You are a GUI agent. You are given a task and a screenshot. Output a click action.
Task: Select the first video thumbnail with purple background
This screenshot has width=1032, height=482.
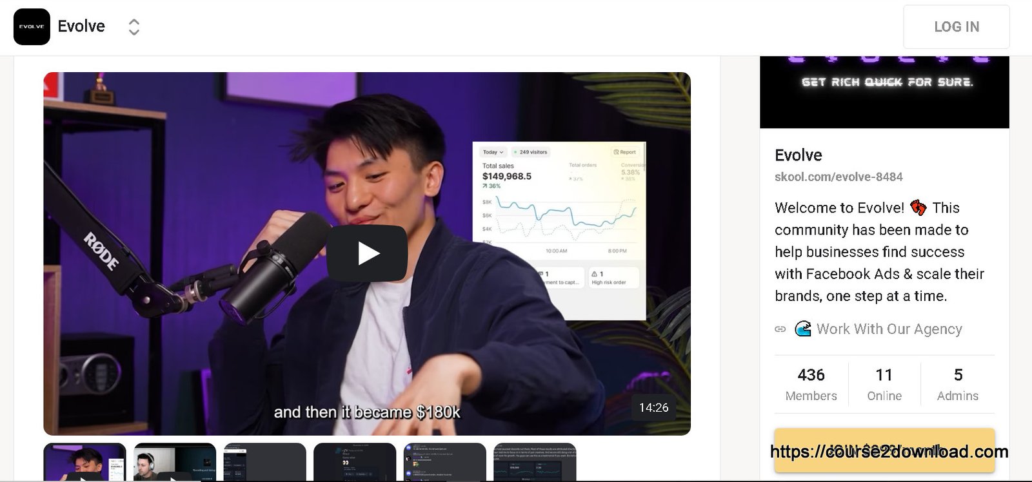84,462
